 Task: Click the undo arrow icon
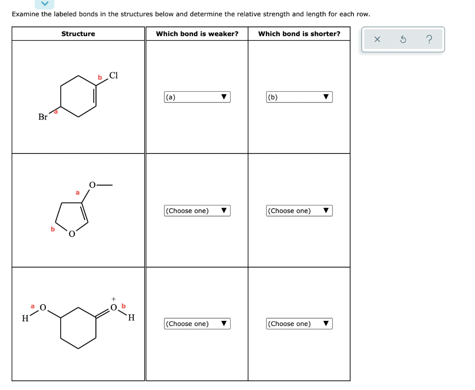pyautogui.click(x=403, y=39)
